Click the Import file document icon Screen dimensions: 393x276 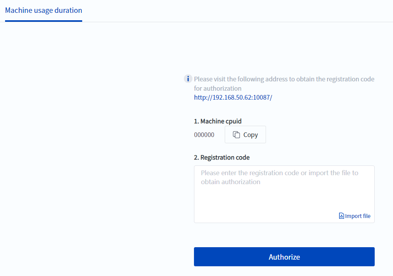click(x=342, y=216)
